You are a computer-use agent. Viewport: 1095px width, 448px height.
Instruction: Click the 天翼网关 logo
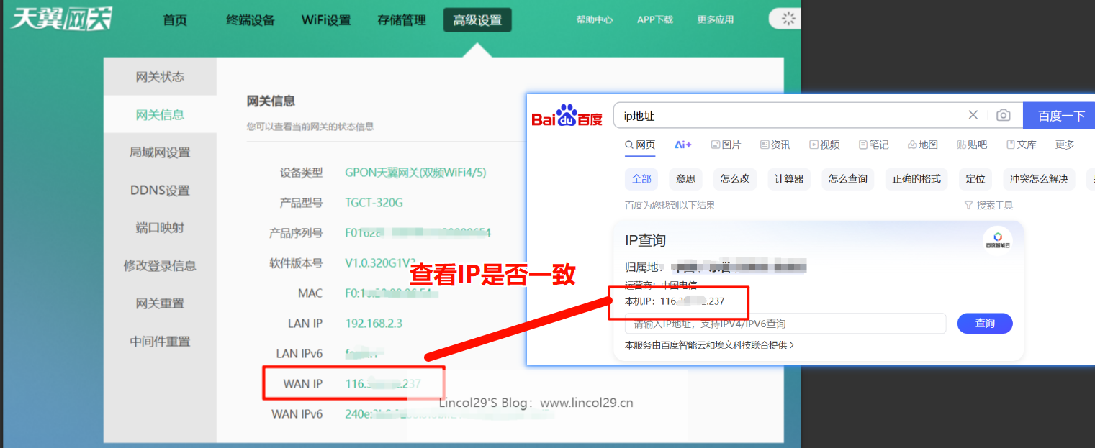point(61,19)
